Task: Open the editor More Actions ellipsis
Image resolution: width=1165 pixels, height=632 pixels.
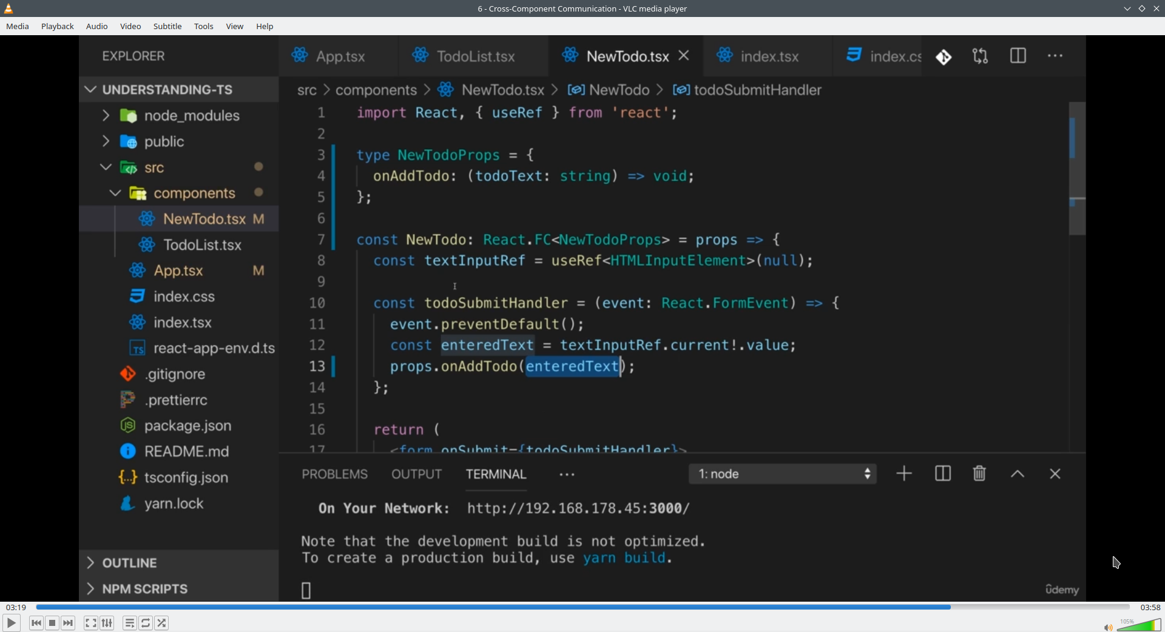Action: (1055, 56)
